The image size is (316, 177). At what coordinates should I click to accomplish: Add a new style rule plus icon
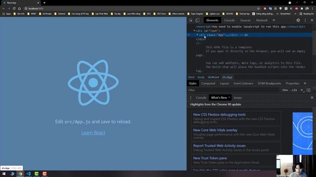click(302, 90)
